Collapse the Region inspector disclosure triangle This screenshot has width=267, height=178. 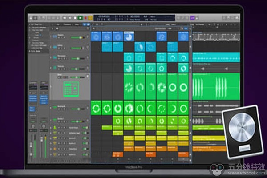click(29, 24)
